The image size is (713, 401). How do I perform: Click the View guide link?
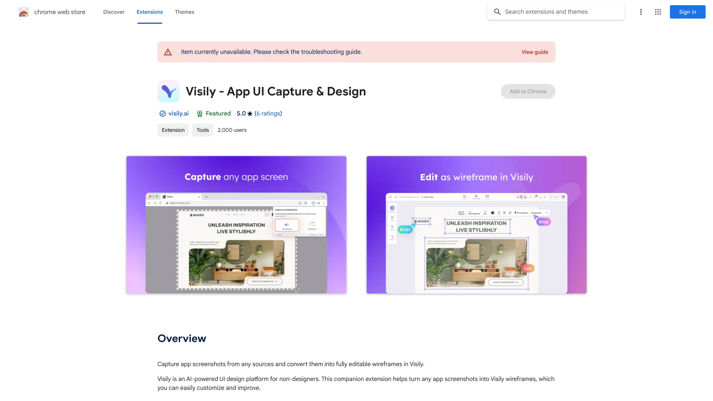[535, 52]
